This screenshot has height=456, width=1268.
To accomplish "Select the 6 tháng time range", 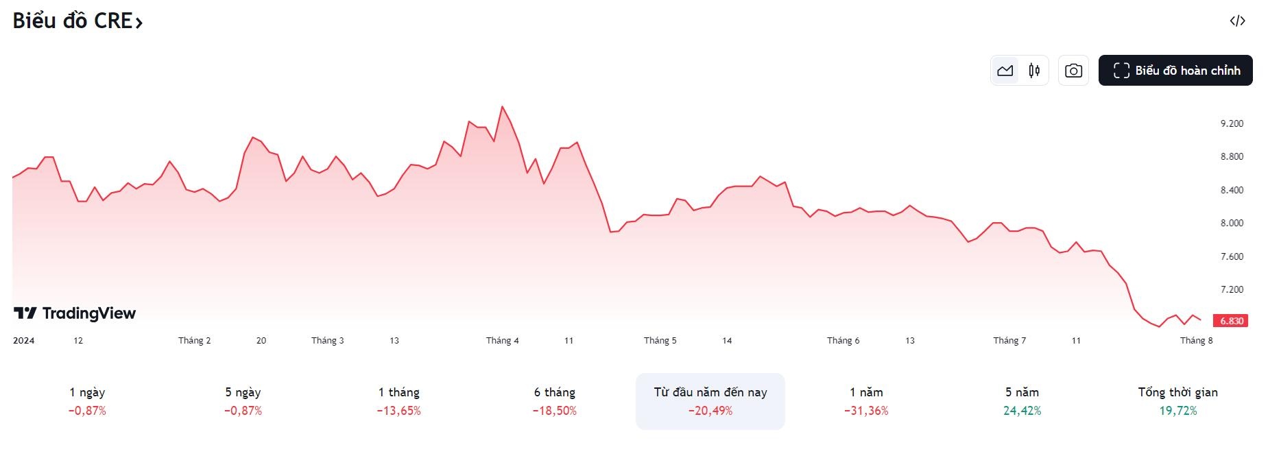I will [x=554, y=401].
